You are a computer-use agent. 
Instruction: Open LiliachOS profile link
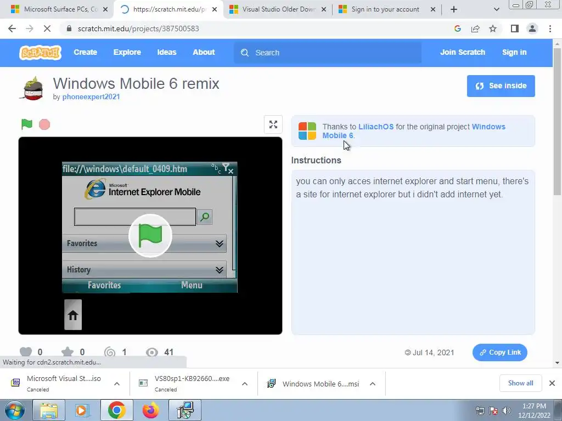tap(376, 127)
